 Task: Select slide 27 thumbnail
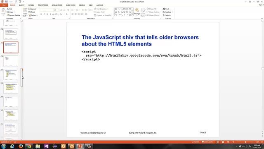[x=11, y=74]
